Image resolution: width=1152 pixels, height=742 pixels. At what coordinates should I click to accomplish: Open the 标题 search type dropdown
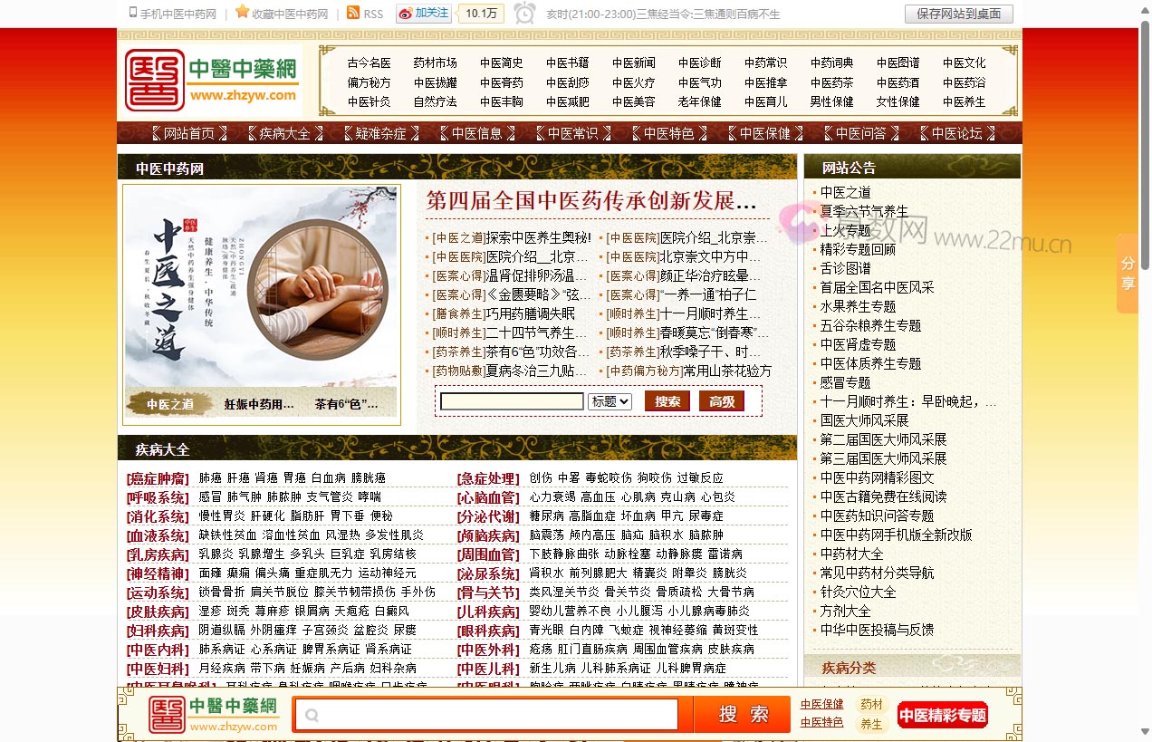(x=610, y=400)
